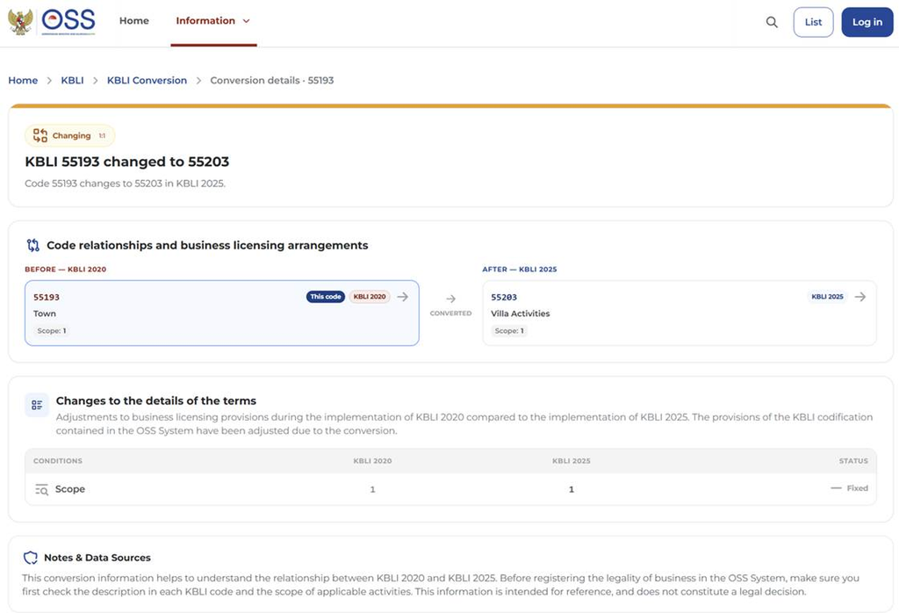Click the Garuda emblem logo

point(20,22)
